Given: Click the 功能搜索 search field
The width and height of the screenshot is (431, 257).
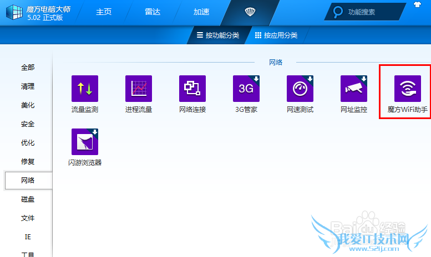Looking at the screenshot, I should pos(368,12).
